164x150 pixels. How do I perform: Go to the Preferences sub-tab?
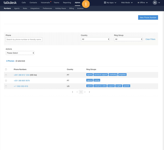[47, 8]
